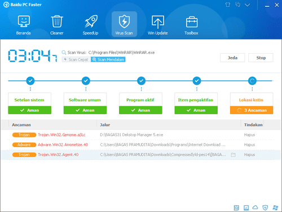Open the first bottom status bar icon

pyautogui.click(x=236, y=207)
